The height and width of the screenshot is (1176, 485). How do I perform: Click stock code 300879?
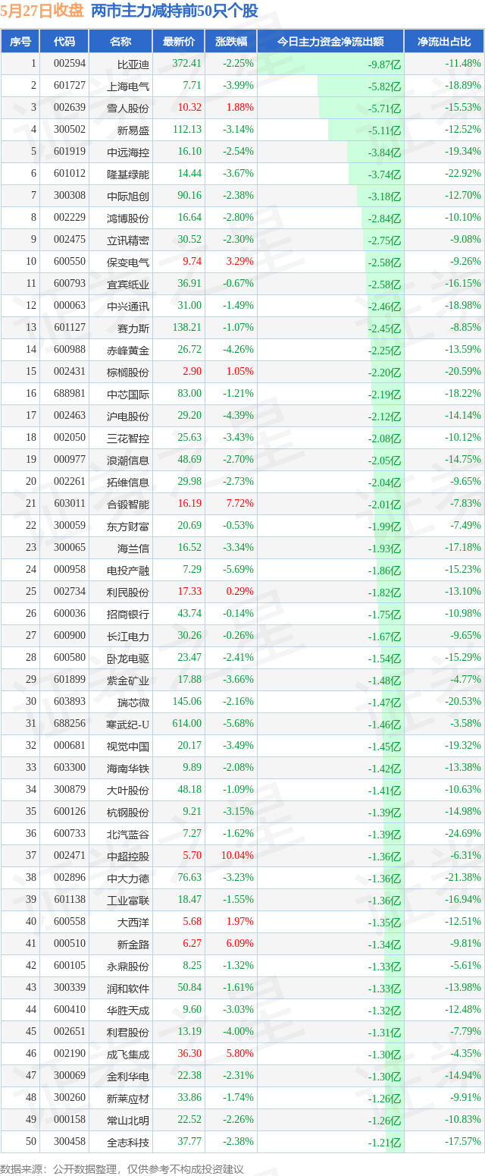[69, 790]
